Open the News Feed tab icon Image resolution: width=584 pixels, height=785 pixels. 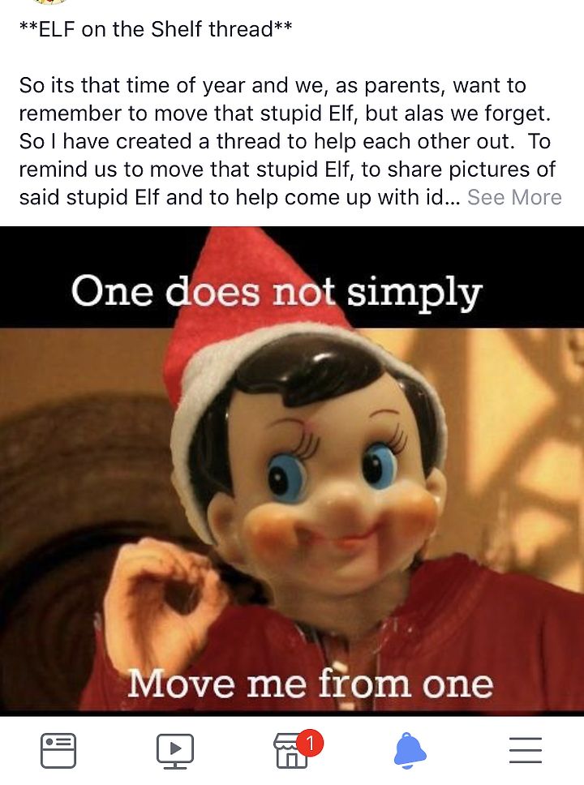[x=58, y=750]
